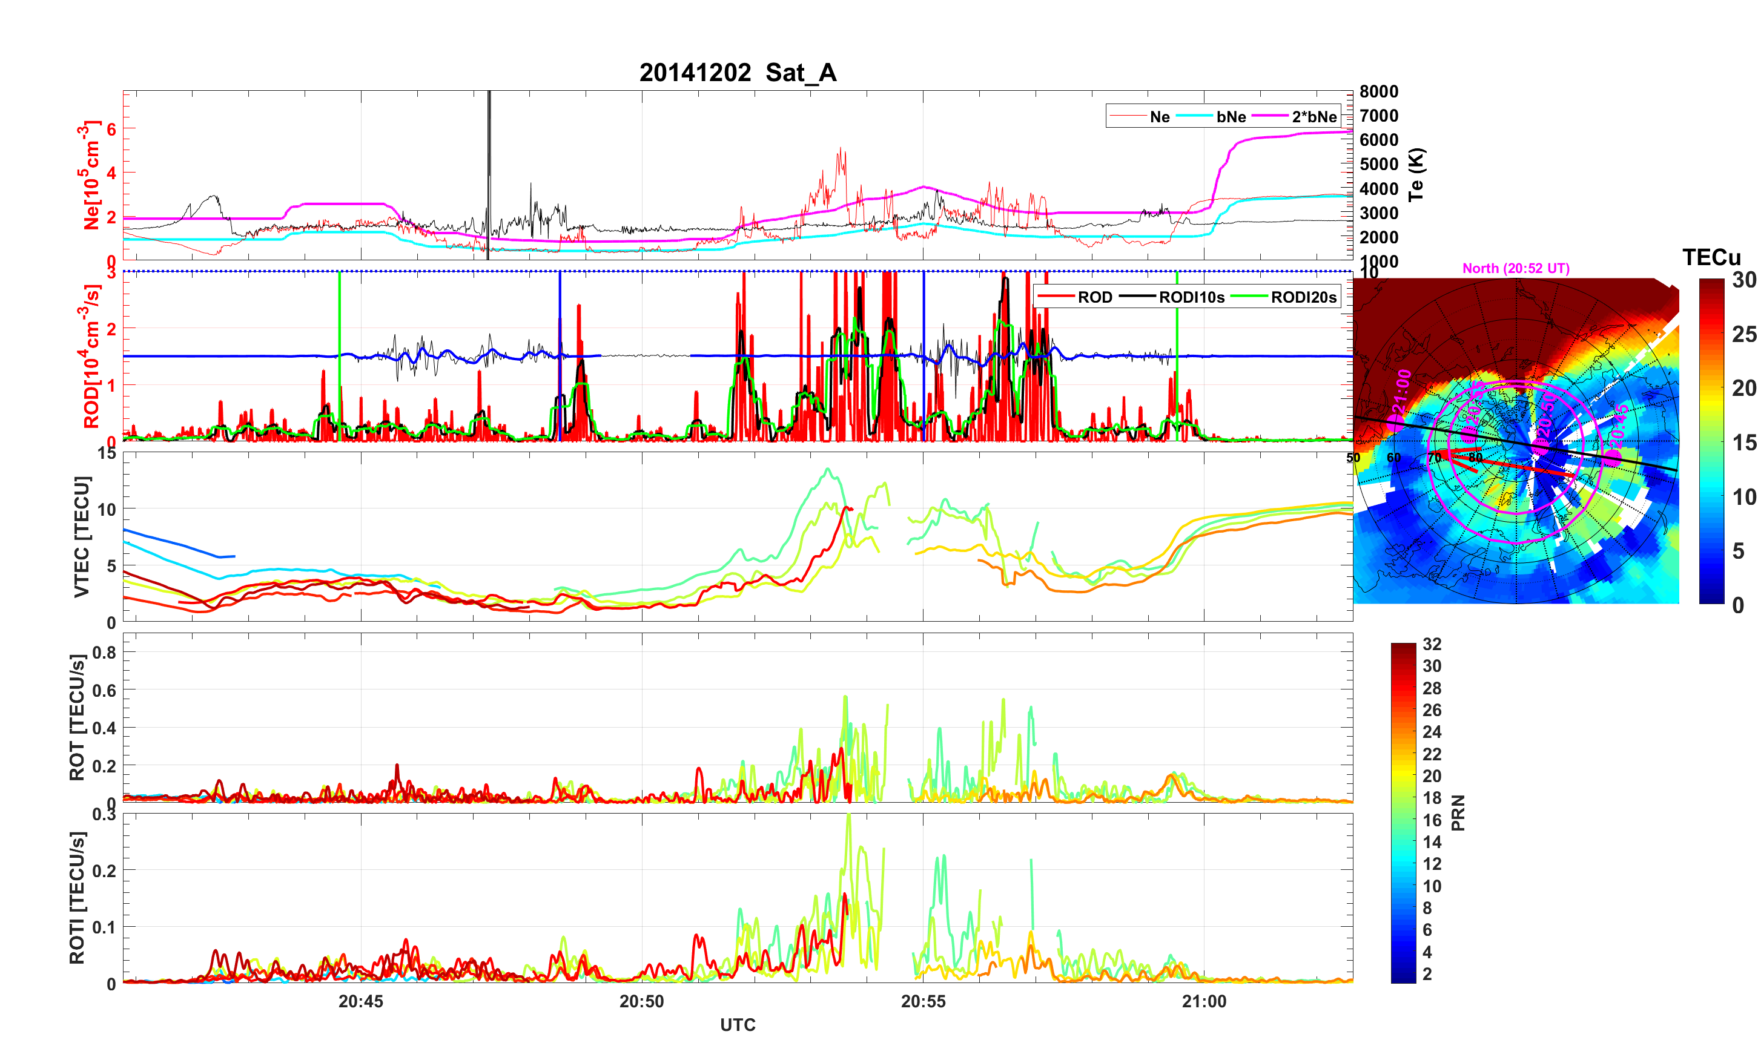Screen dimensions: 1758x1063
Task: Click the TECu colorbar title
Action: [x=1711, y=257]
